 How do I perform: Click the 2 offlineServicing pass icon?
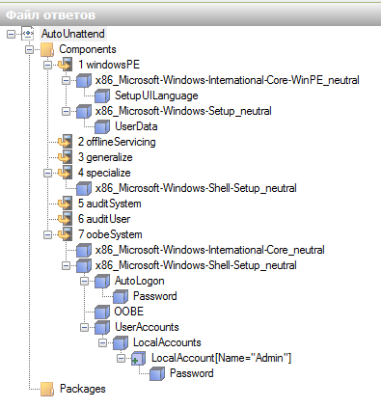66,142
